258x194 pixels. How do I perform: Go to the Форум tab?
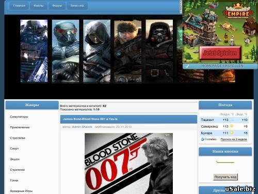(57, 6)
